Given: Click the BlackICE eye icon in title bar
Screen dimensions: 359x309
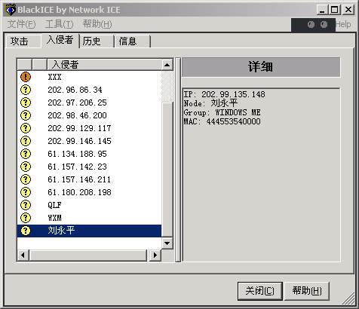Looking at the screenshot, I should pos(11,10).
